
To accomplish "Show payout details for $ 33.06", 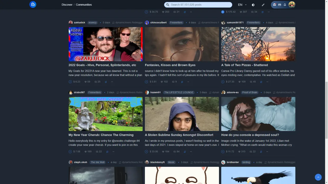I will tap(154, 152).
